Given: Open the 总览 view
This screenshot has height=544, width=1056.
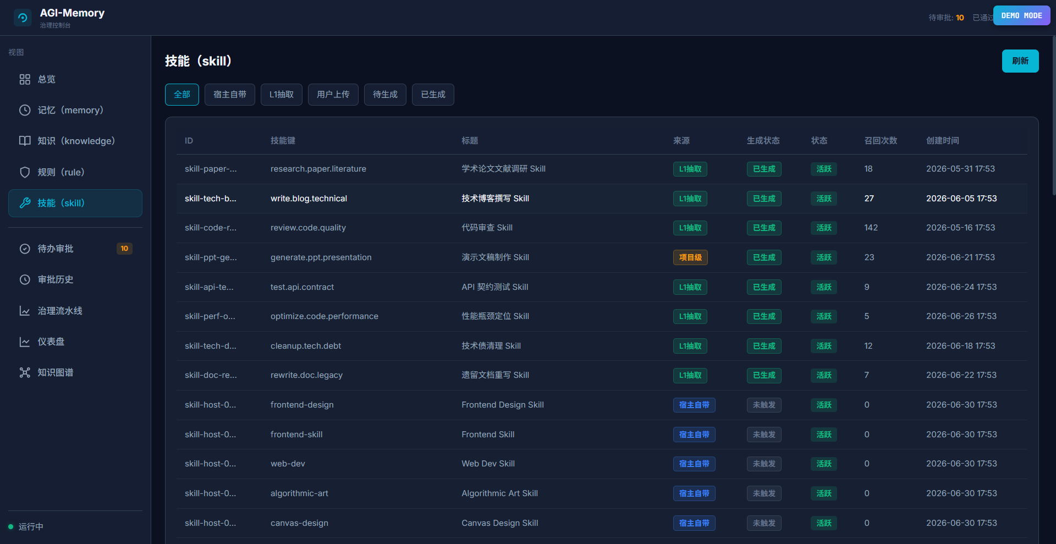Looking at the screenshot, I should coord(75,79).
